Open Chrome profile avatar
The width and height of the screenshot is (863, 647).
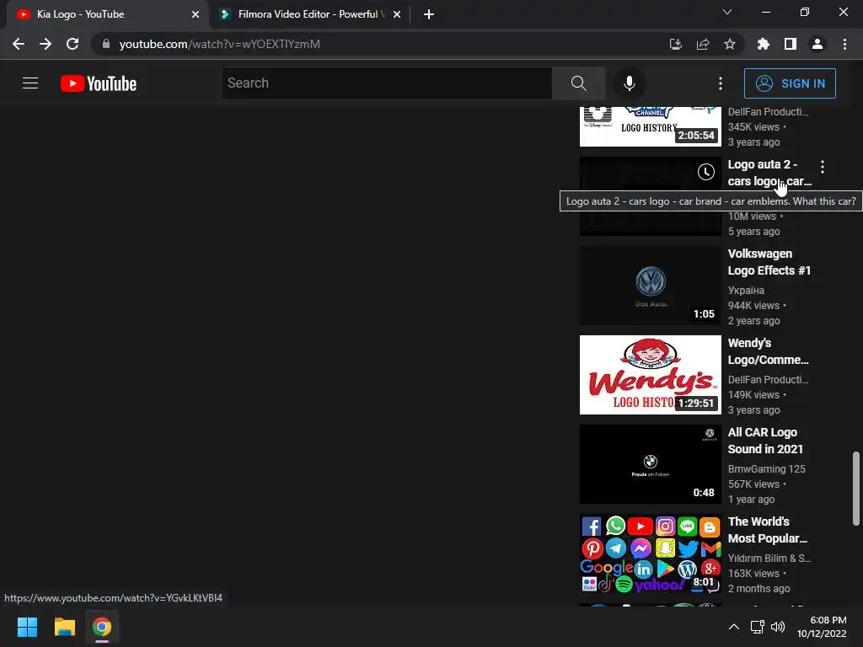[x=817, y=44]
